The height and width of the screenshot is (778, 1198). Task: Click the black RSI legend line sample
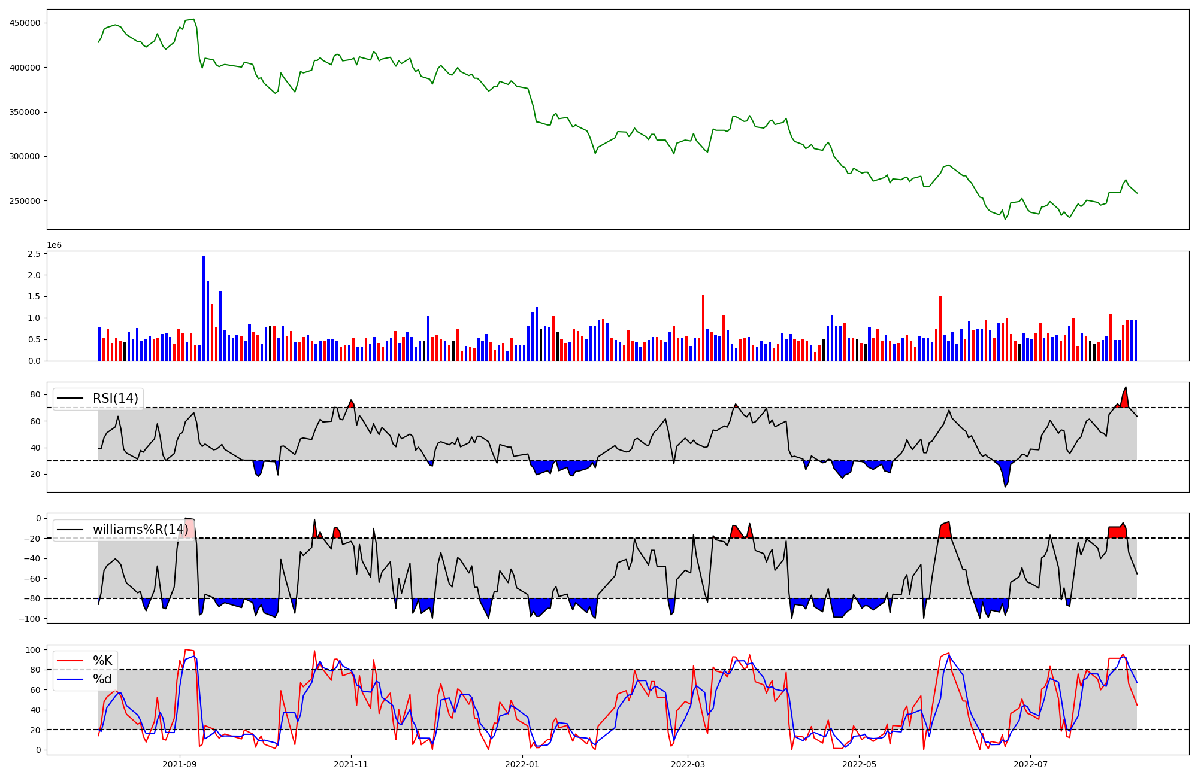pos(71,399)
